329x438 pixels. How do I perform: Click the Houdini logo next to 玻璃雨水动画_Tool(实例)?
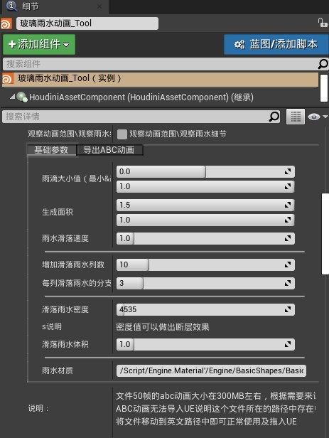click(x=7, y=79)
